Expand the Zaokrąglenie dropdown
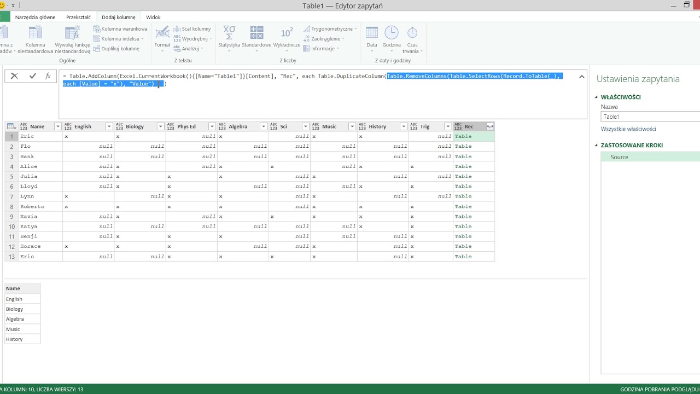 coord(343,39)
